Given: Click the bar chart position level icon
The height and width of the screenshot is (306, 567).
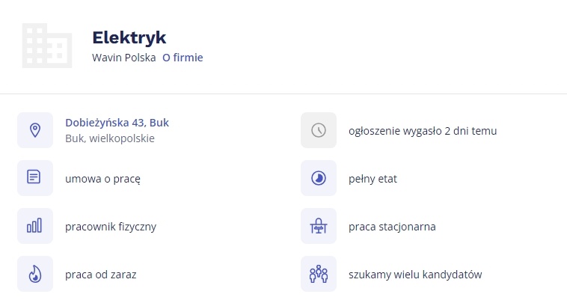Looking at the screenshot, I should [x=35, y=226].
